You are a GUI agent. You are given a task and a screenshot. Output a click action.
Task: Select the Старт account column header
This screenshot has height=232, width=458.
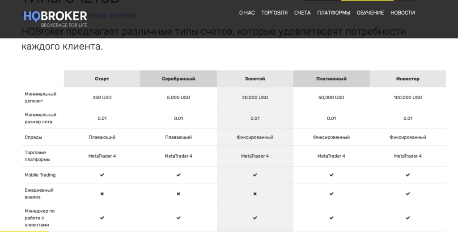[102, 79]
